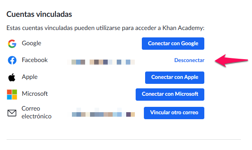Click the Google logo icon

pyautogui.click(x=12, y=44)
